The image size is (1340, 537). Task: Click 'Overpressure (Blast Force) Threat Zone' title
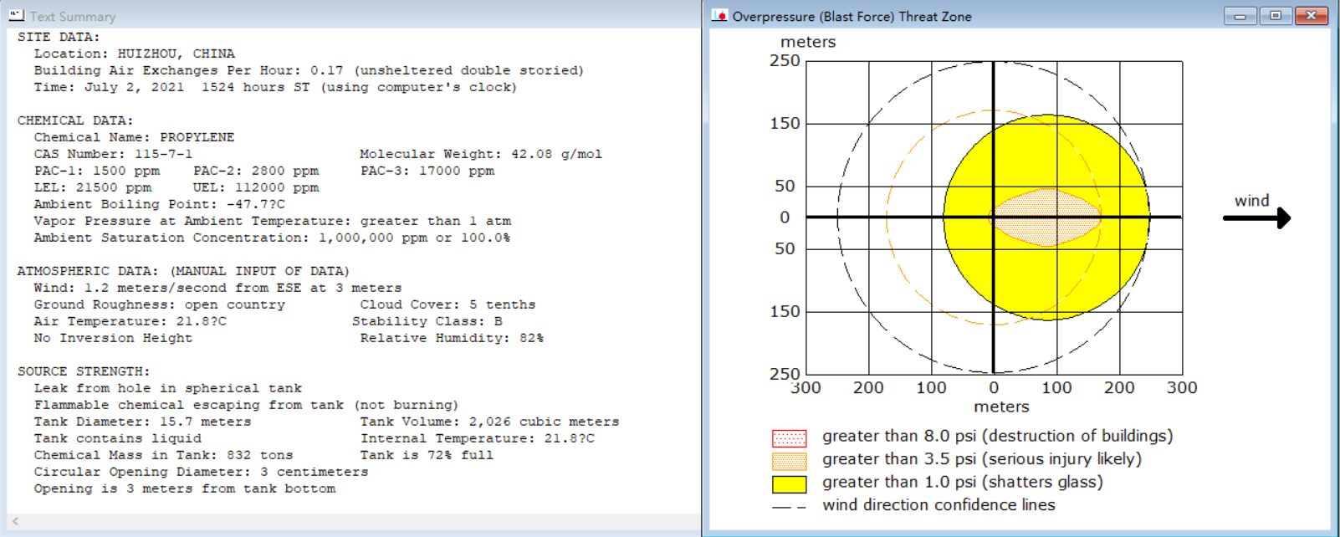pos(852,16)
